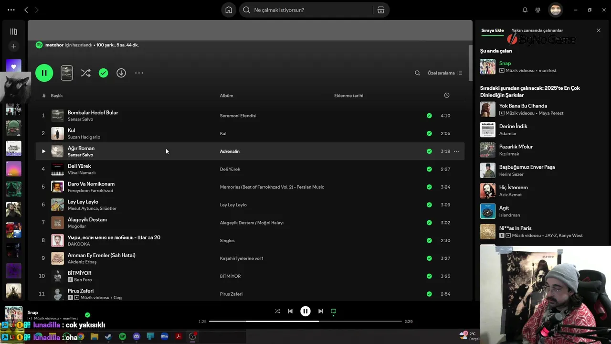Sort by 'Eklenme tarihi' column header
Image resolution: width=611 pixels, height=344 pixels.
(348, 96)
